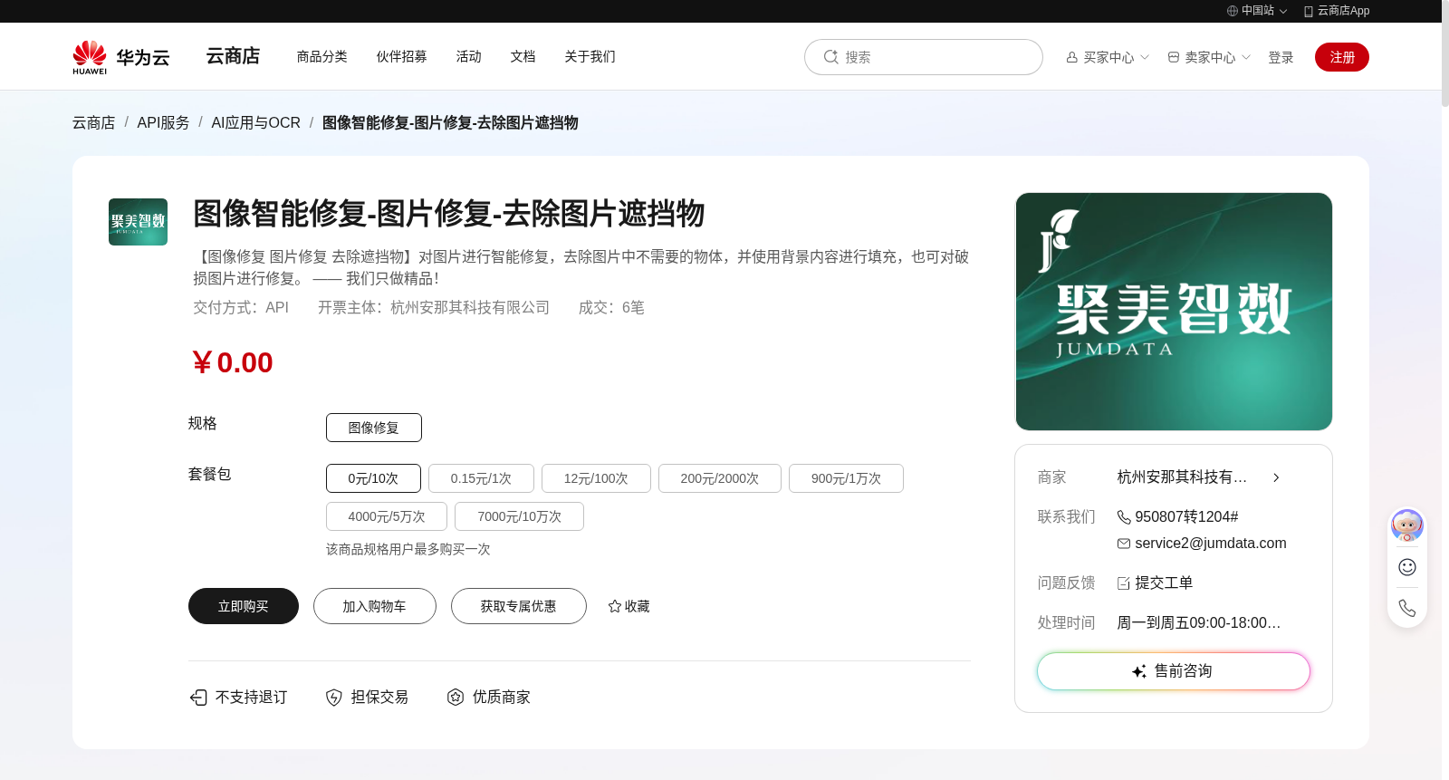
Task: Open the 活动 menu item
Action: click(x=469, y=56)
